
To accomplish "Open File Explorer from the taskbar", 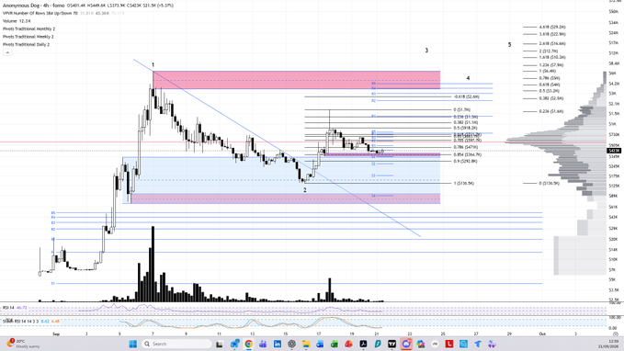I will (306, 344).
